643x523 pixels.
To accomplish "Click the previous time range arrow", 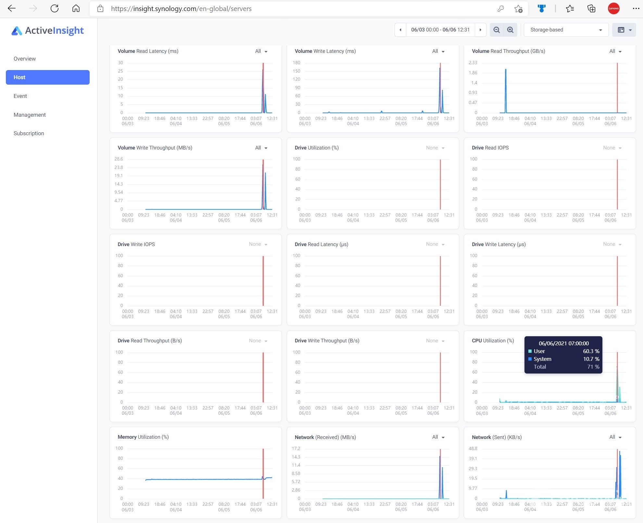I will (x=400, y=30).
